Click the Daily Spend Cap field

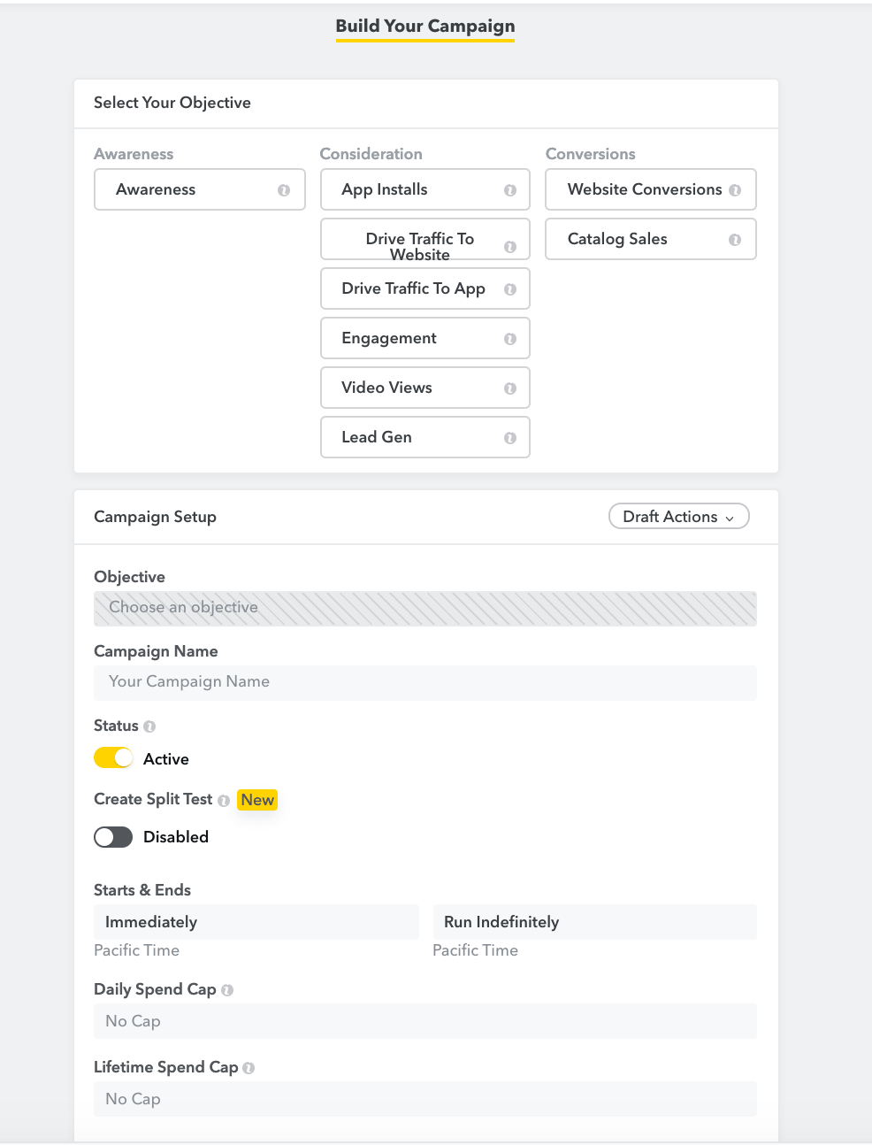point(425,1021)
